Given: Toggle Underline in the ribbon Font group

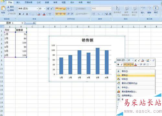Looking at the screenshot, I should pos(27,14).
